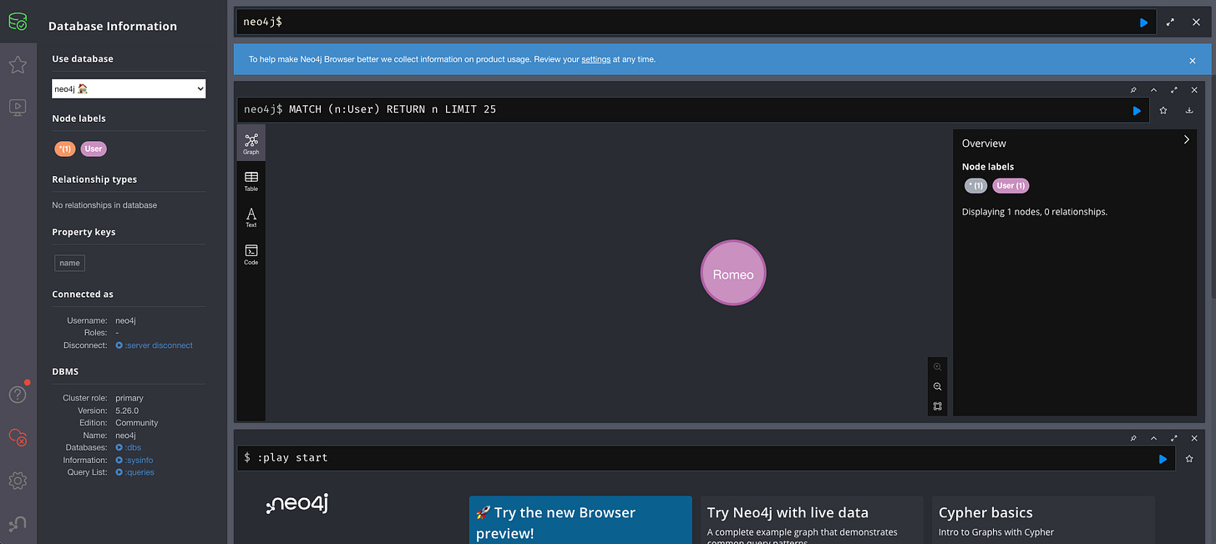Viewport: 1216px width, 544px height.
Task: Open the Database Information sidebar icon
Action: 18,22
